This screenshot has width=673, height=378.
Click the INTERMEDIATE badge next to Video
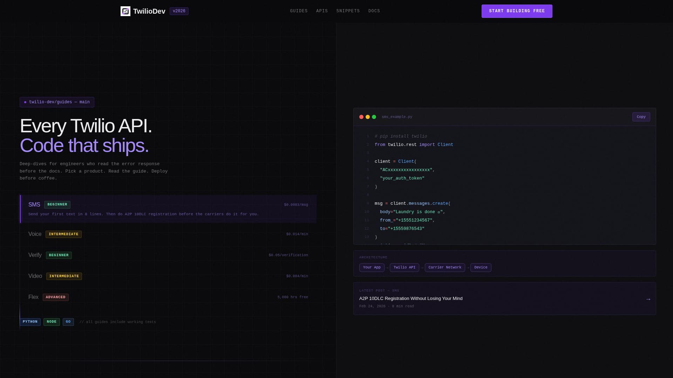point(64,276)
